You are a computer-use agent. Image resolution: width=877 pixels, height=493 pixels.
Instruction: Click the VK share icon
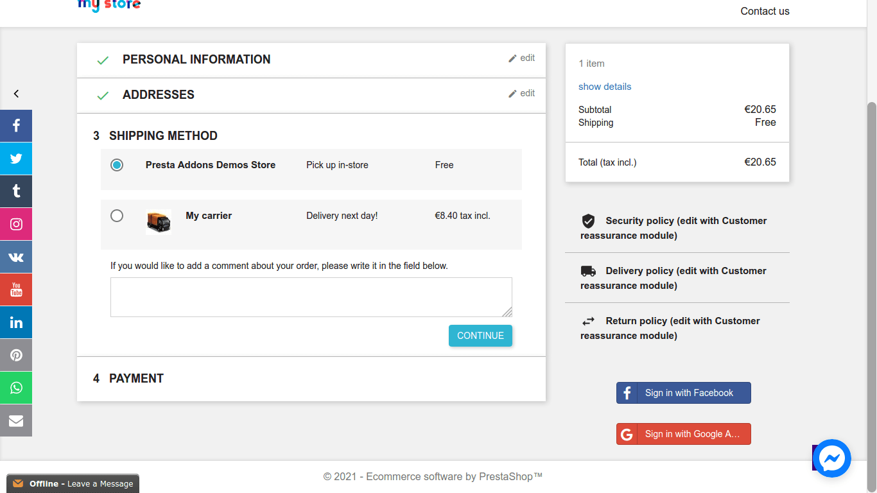tap(16, 257)
